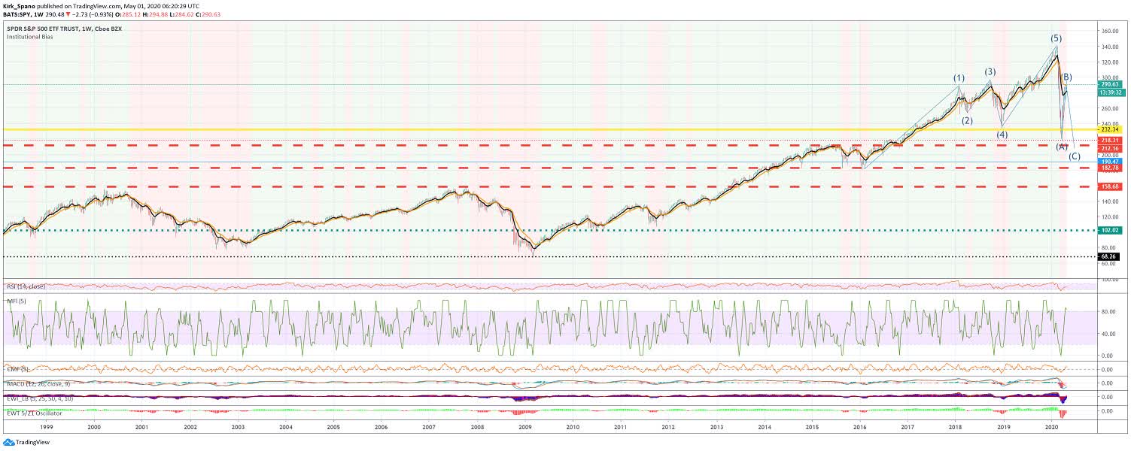Click the 360.00 price axis label

pos(1111,31)
